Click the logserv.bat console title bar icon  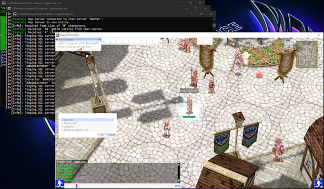tap(3, 3)
